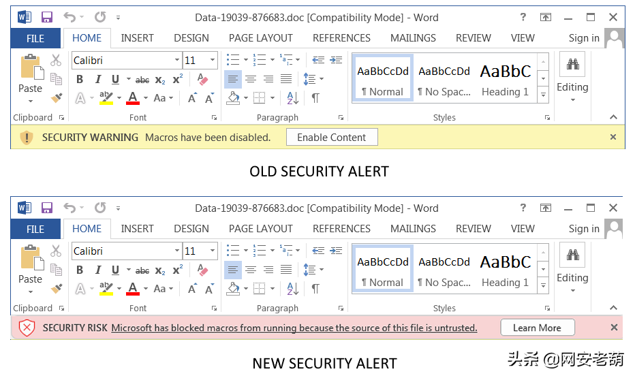Switch to the INSERT tab in the bottom window
635x378 pixels.
[x=137, y=229]
